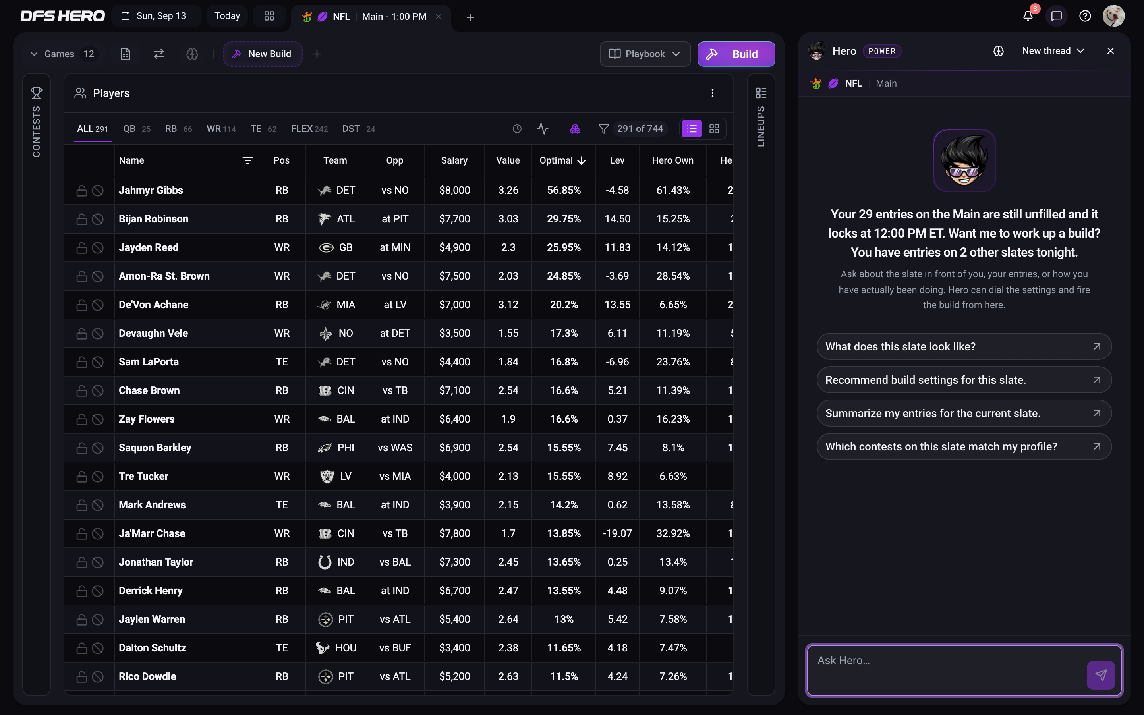
Task: Ask "What does this slate look like?"
Action: 964,347
